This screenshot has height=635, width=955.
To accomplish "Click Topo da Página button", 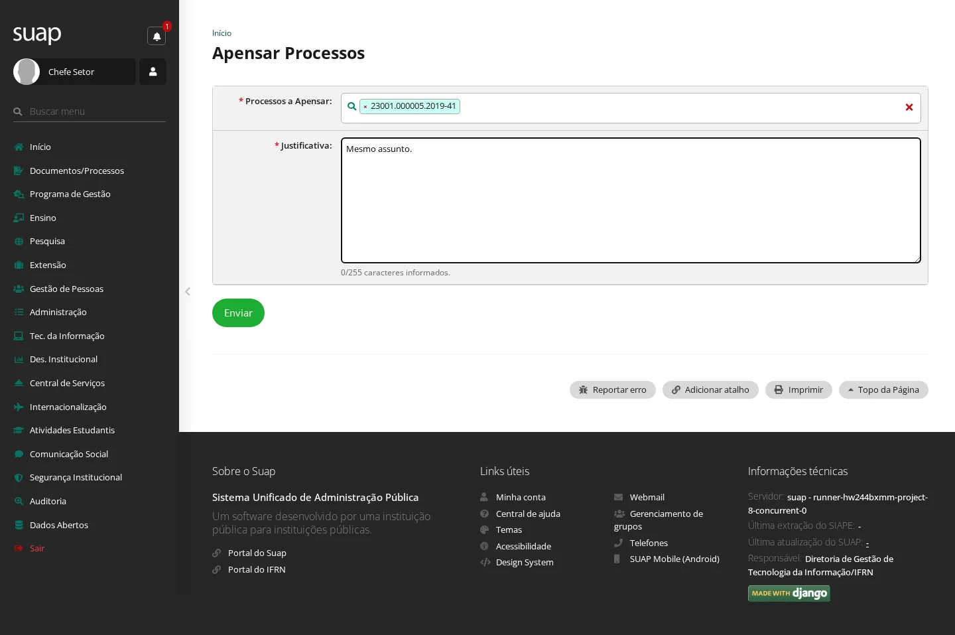I will tap(883, 390).
